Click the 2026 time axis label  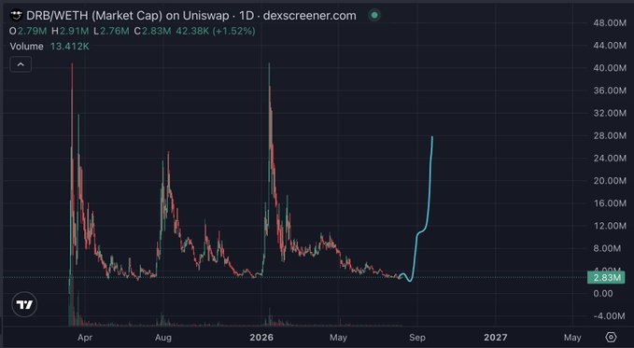coord(261,337)
